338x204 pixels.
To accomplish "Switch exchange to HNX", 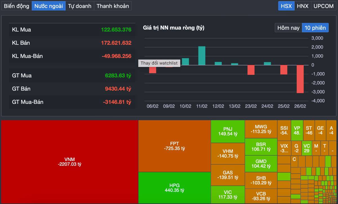I will pyautogui.click(x=303, y=6).
